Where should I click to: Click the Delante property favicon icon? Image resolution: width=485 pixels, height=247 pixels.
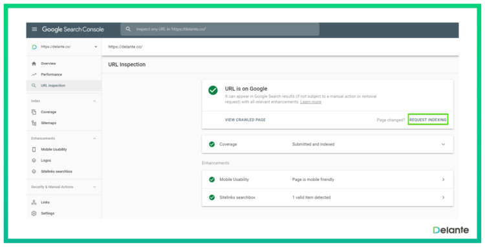click(34, 47)
